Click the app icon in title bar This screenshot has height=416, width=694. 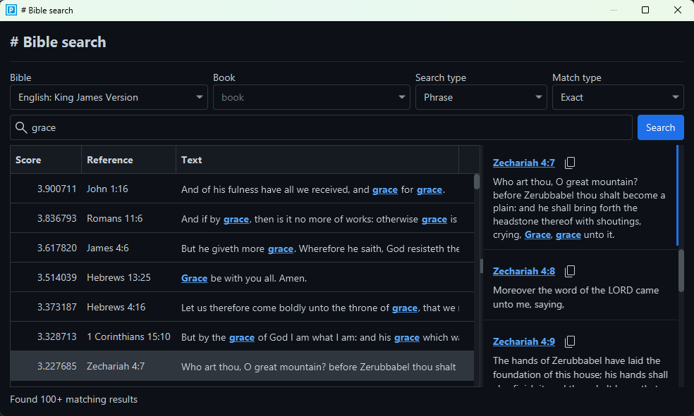11,10
